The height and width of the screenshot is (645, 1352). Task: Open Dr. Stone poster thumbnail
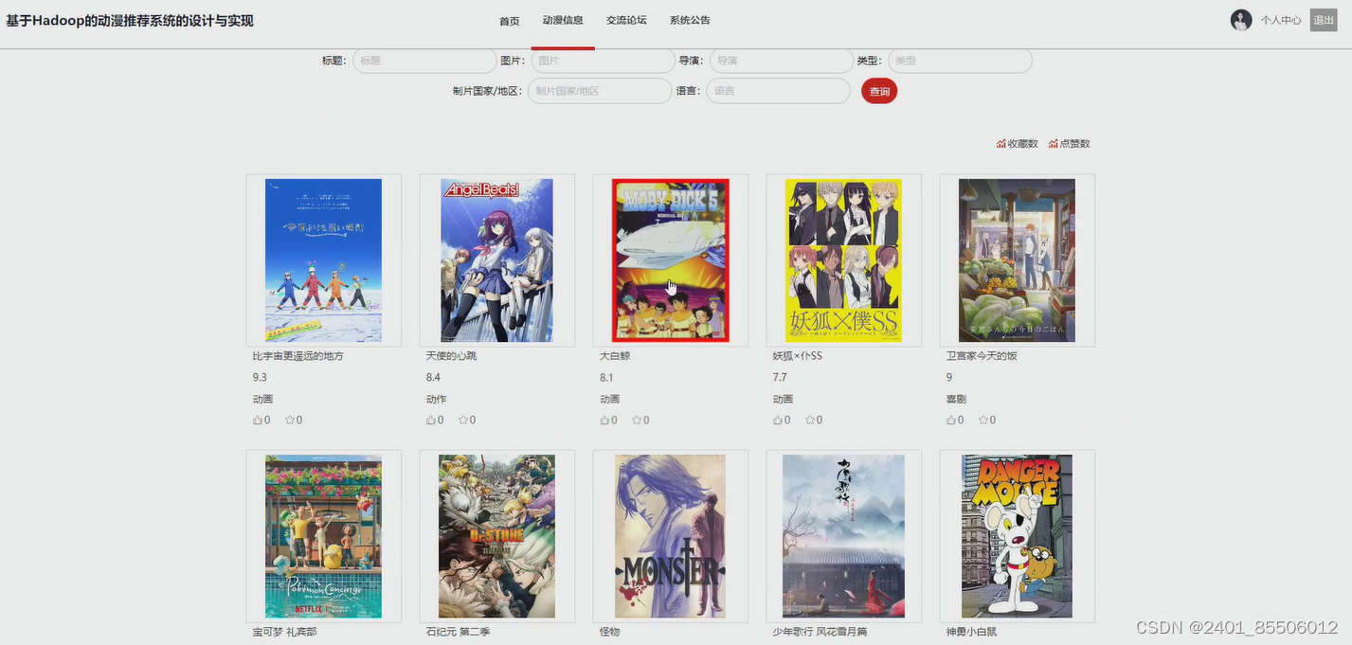(x=496, y=536)
